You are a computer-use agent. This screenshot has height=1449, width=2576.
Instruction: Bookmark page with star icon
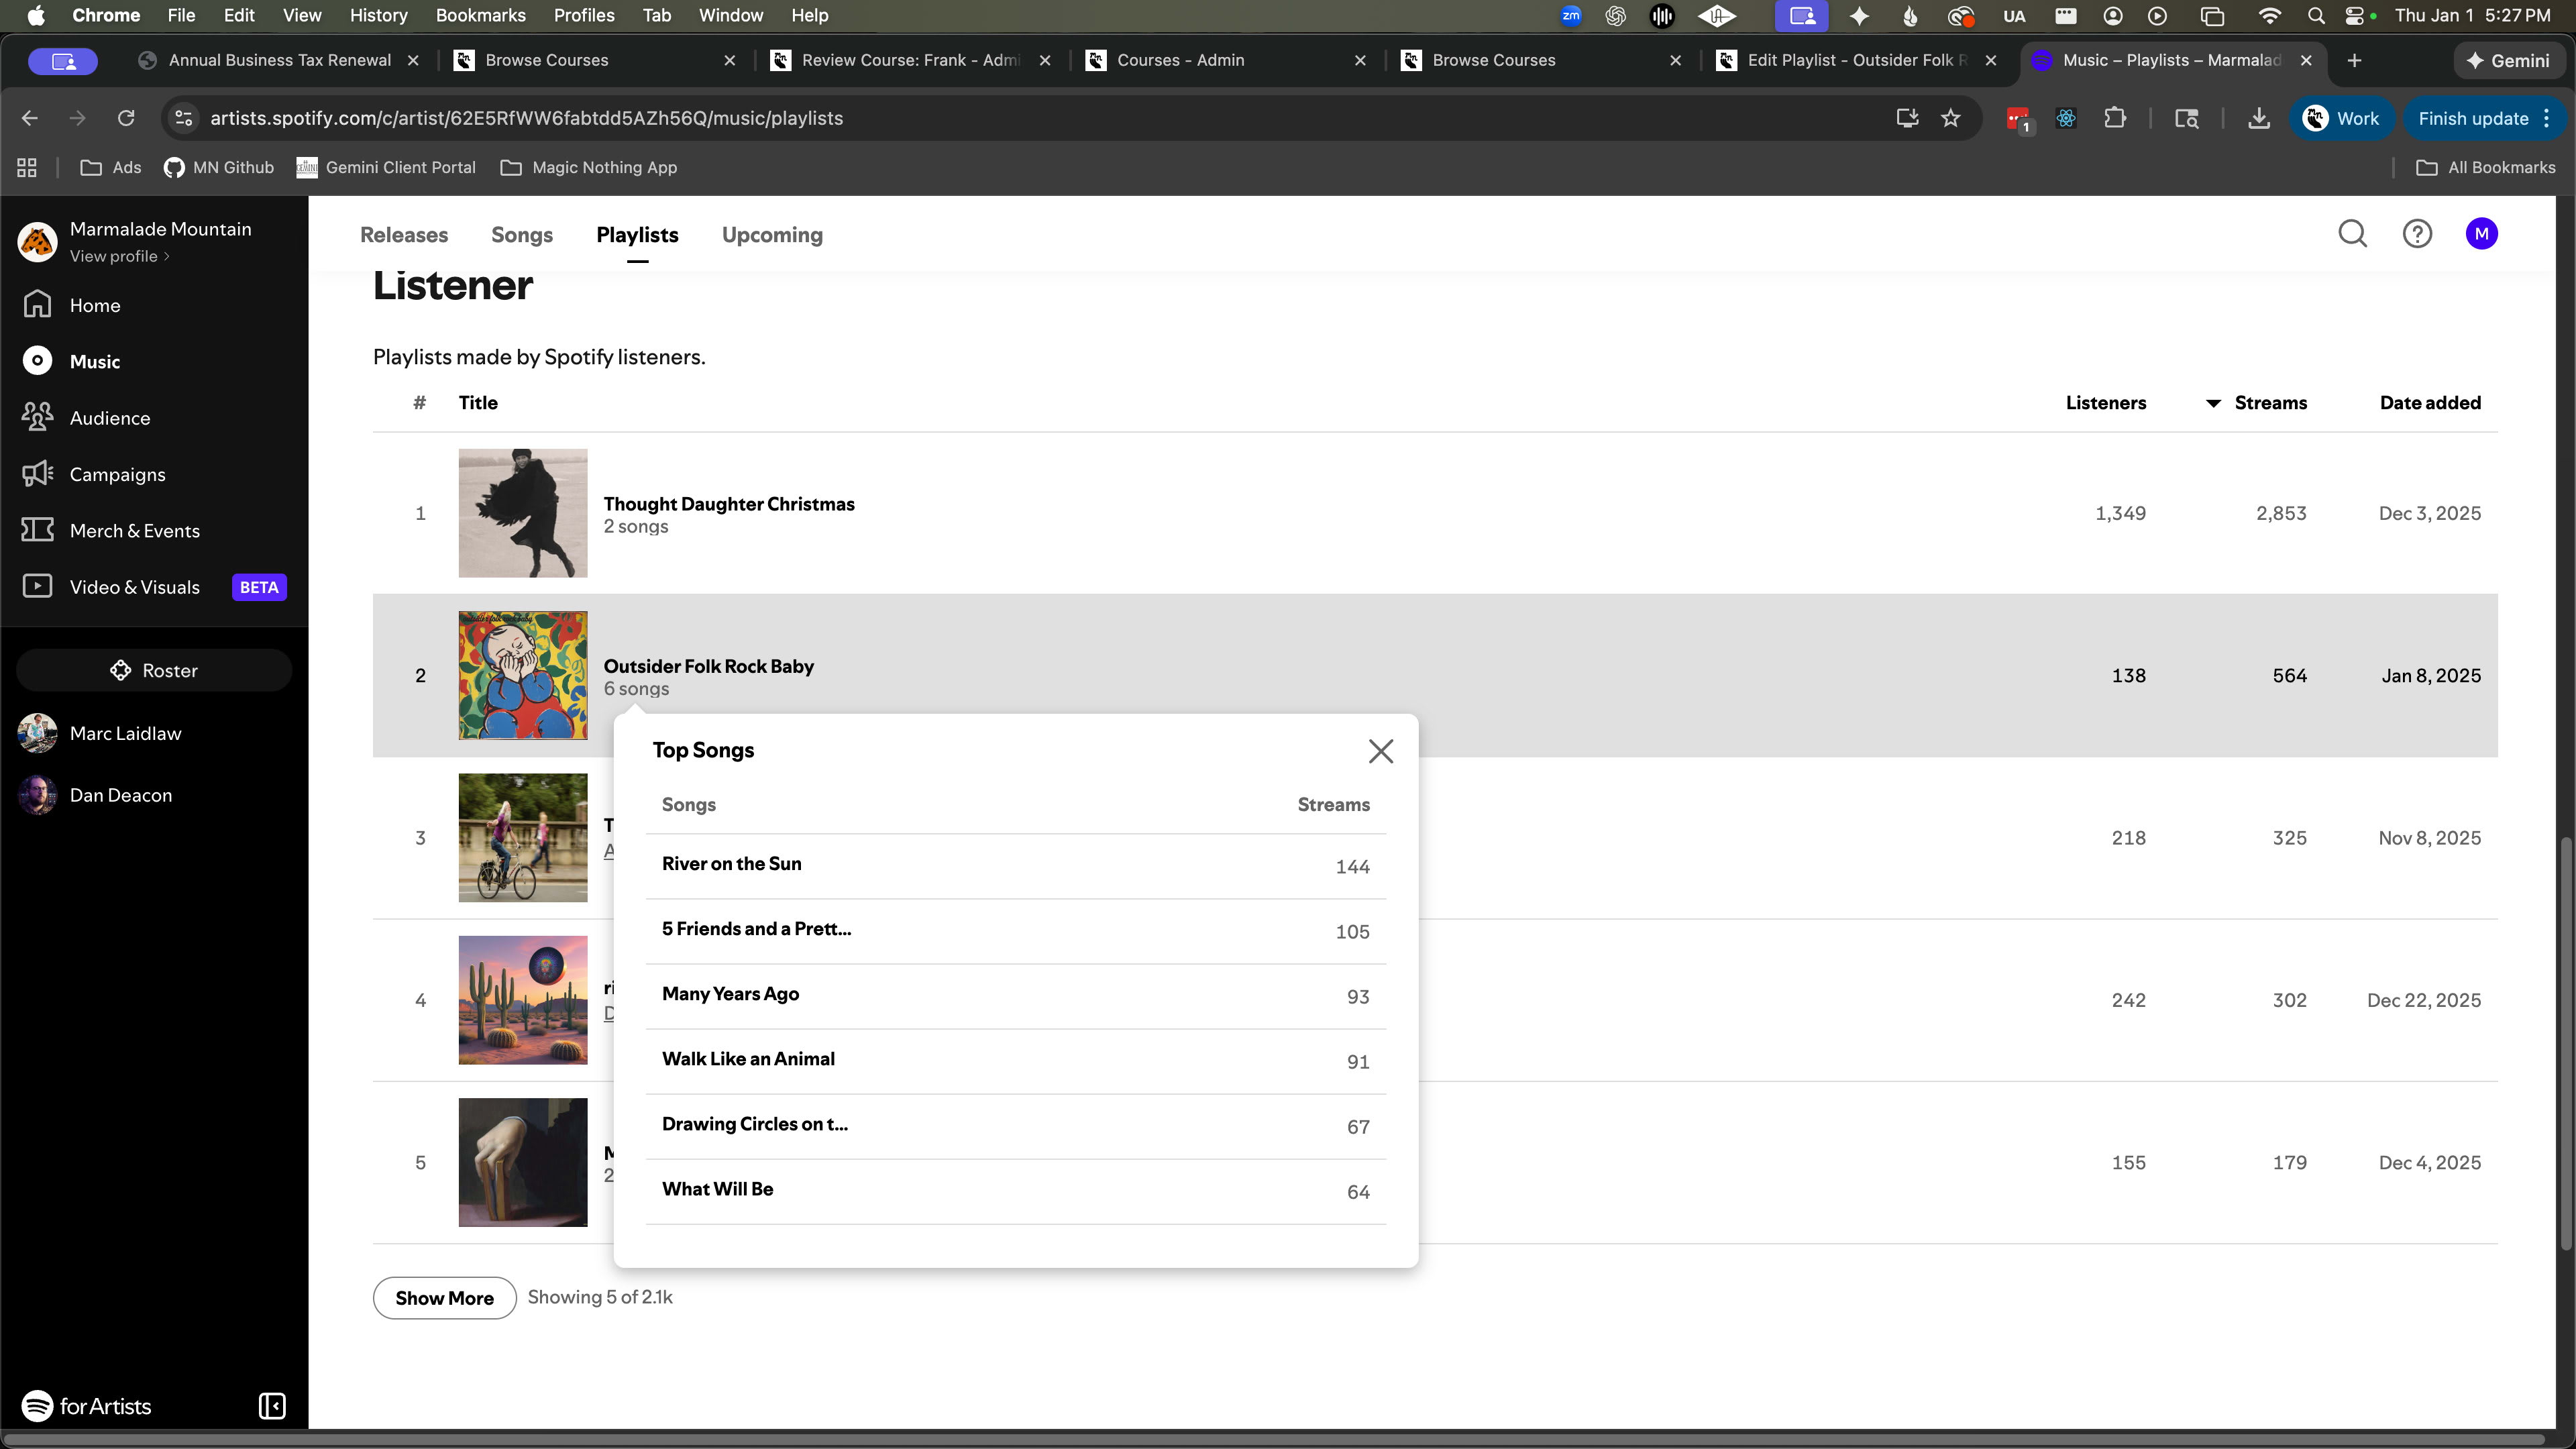pos(1950,118)
